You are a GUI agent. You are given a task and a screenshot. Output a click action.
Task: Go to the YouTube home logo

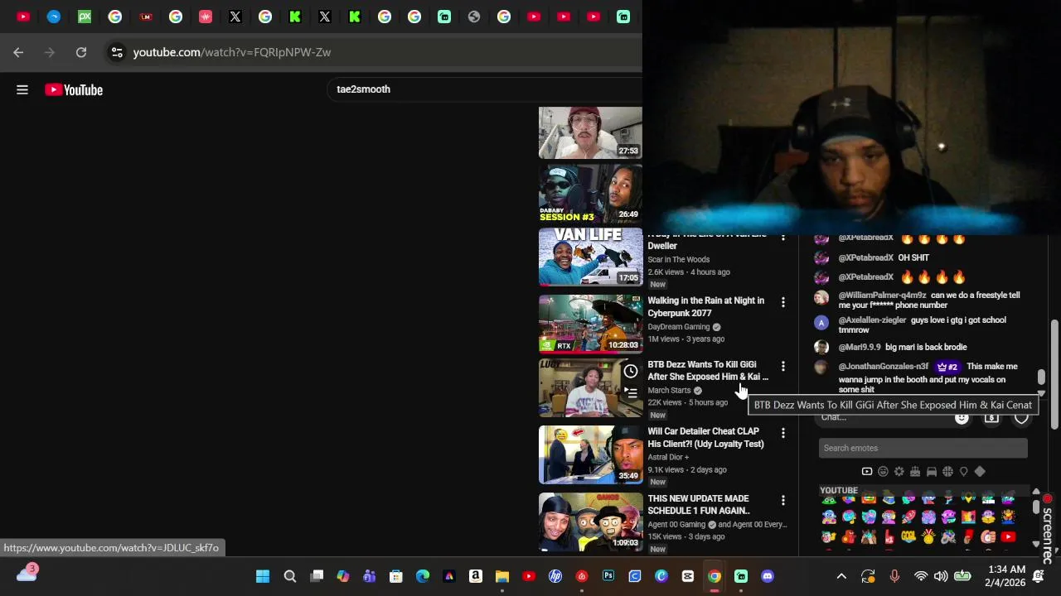tap(74, 89)
